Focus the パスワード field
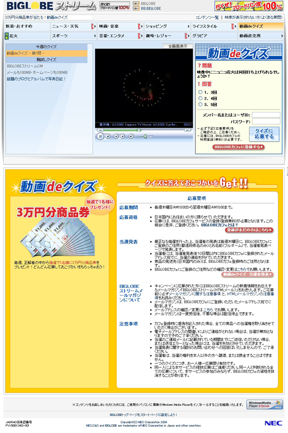Viewport: 288px width, 433px height. coord(266,122)
